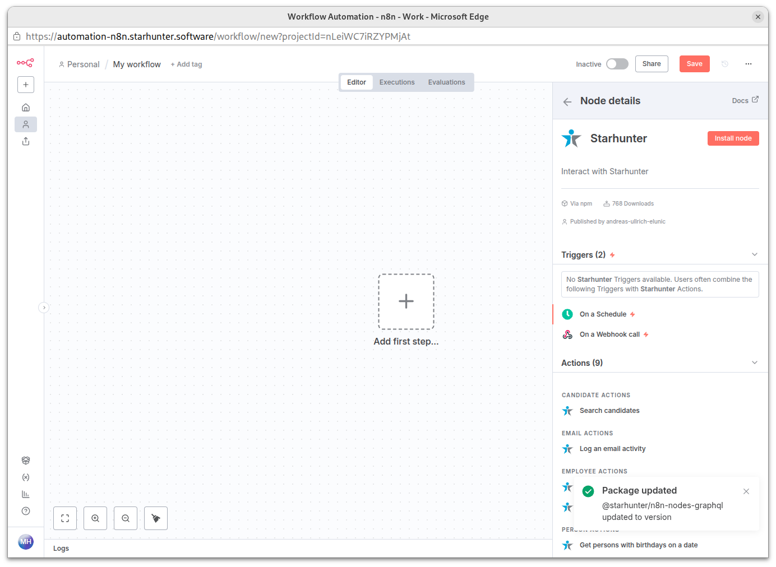776x567 pixels.
Task: Open the workflow history icon
Action: point(725,64)
